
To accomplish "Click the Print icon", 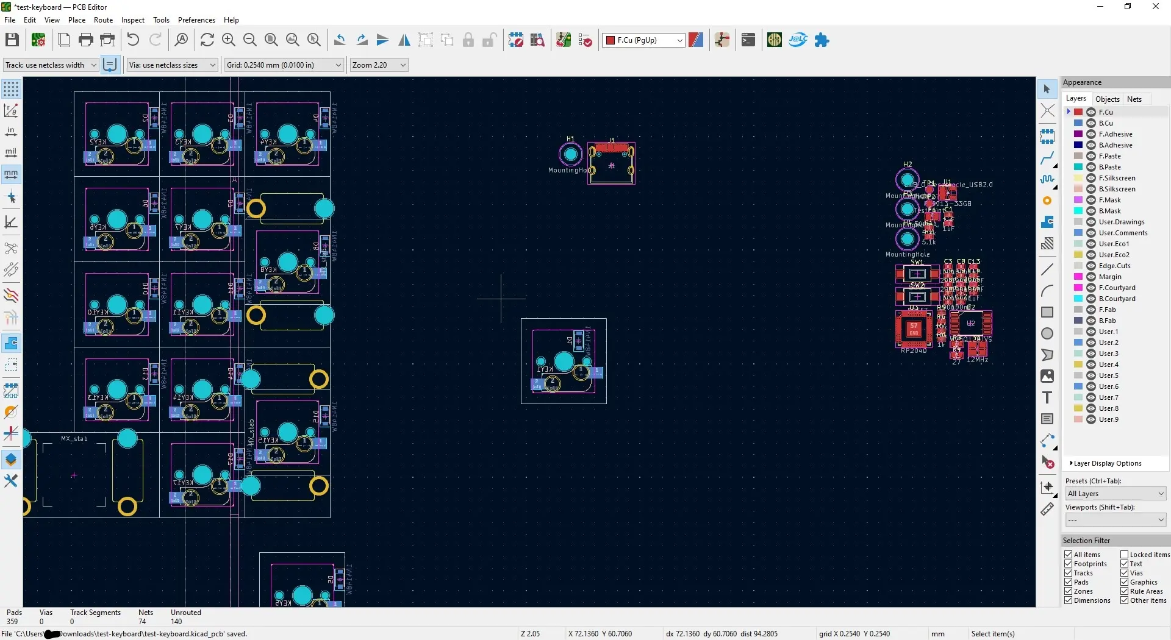I will point(86,40).
